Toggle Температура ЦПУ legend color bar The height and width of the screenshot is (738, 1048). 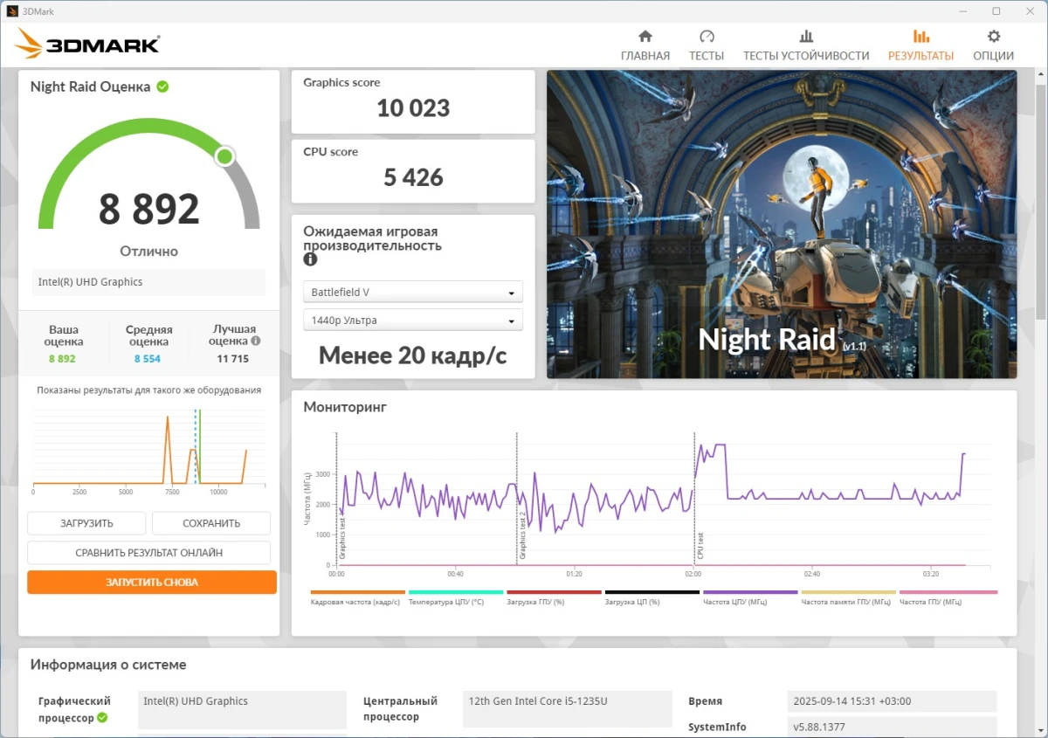point(456,592)
